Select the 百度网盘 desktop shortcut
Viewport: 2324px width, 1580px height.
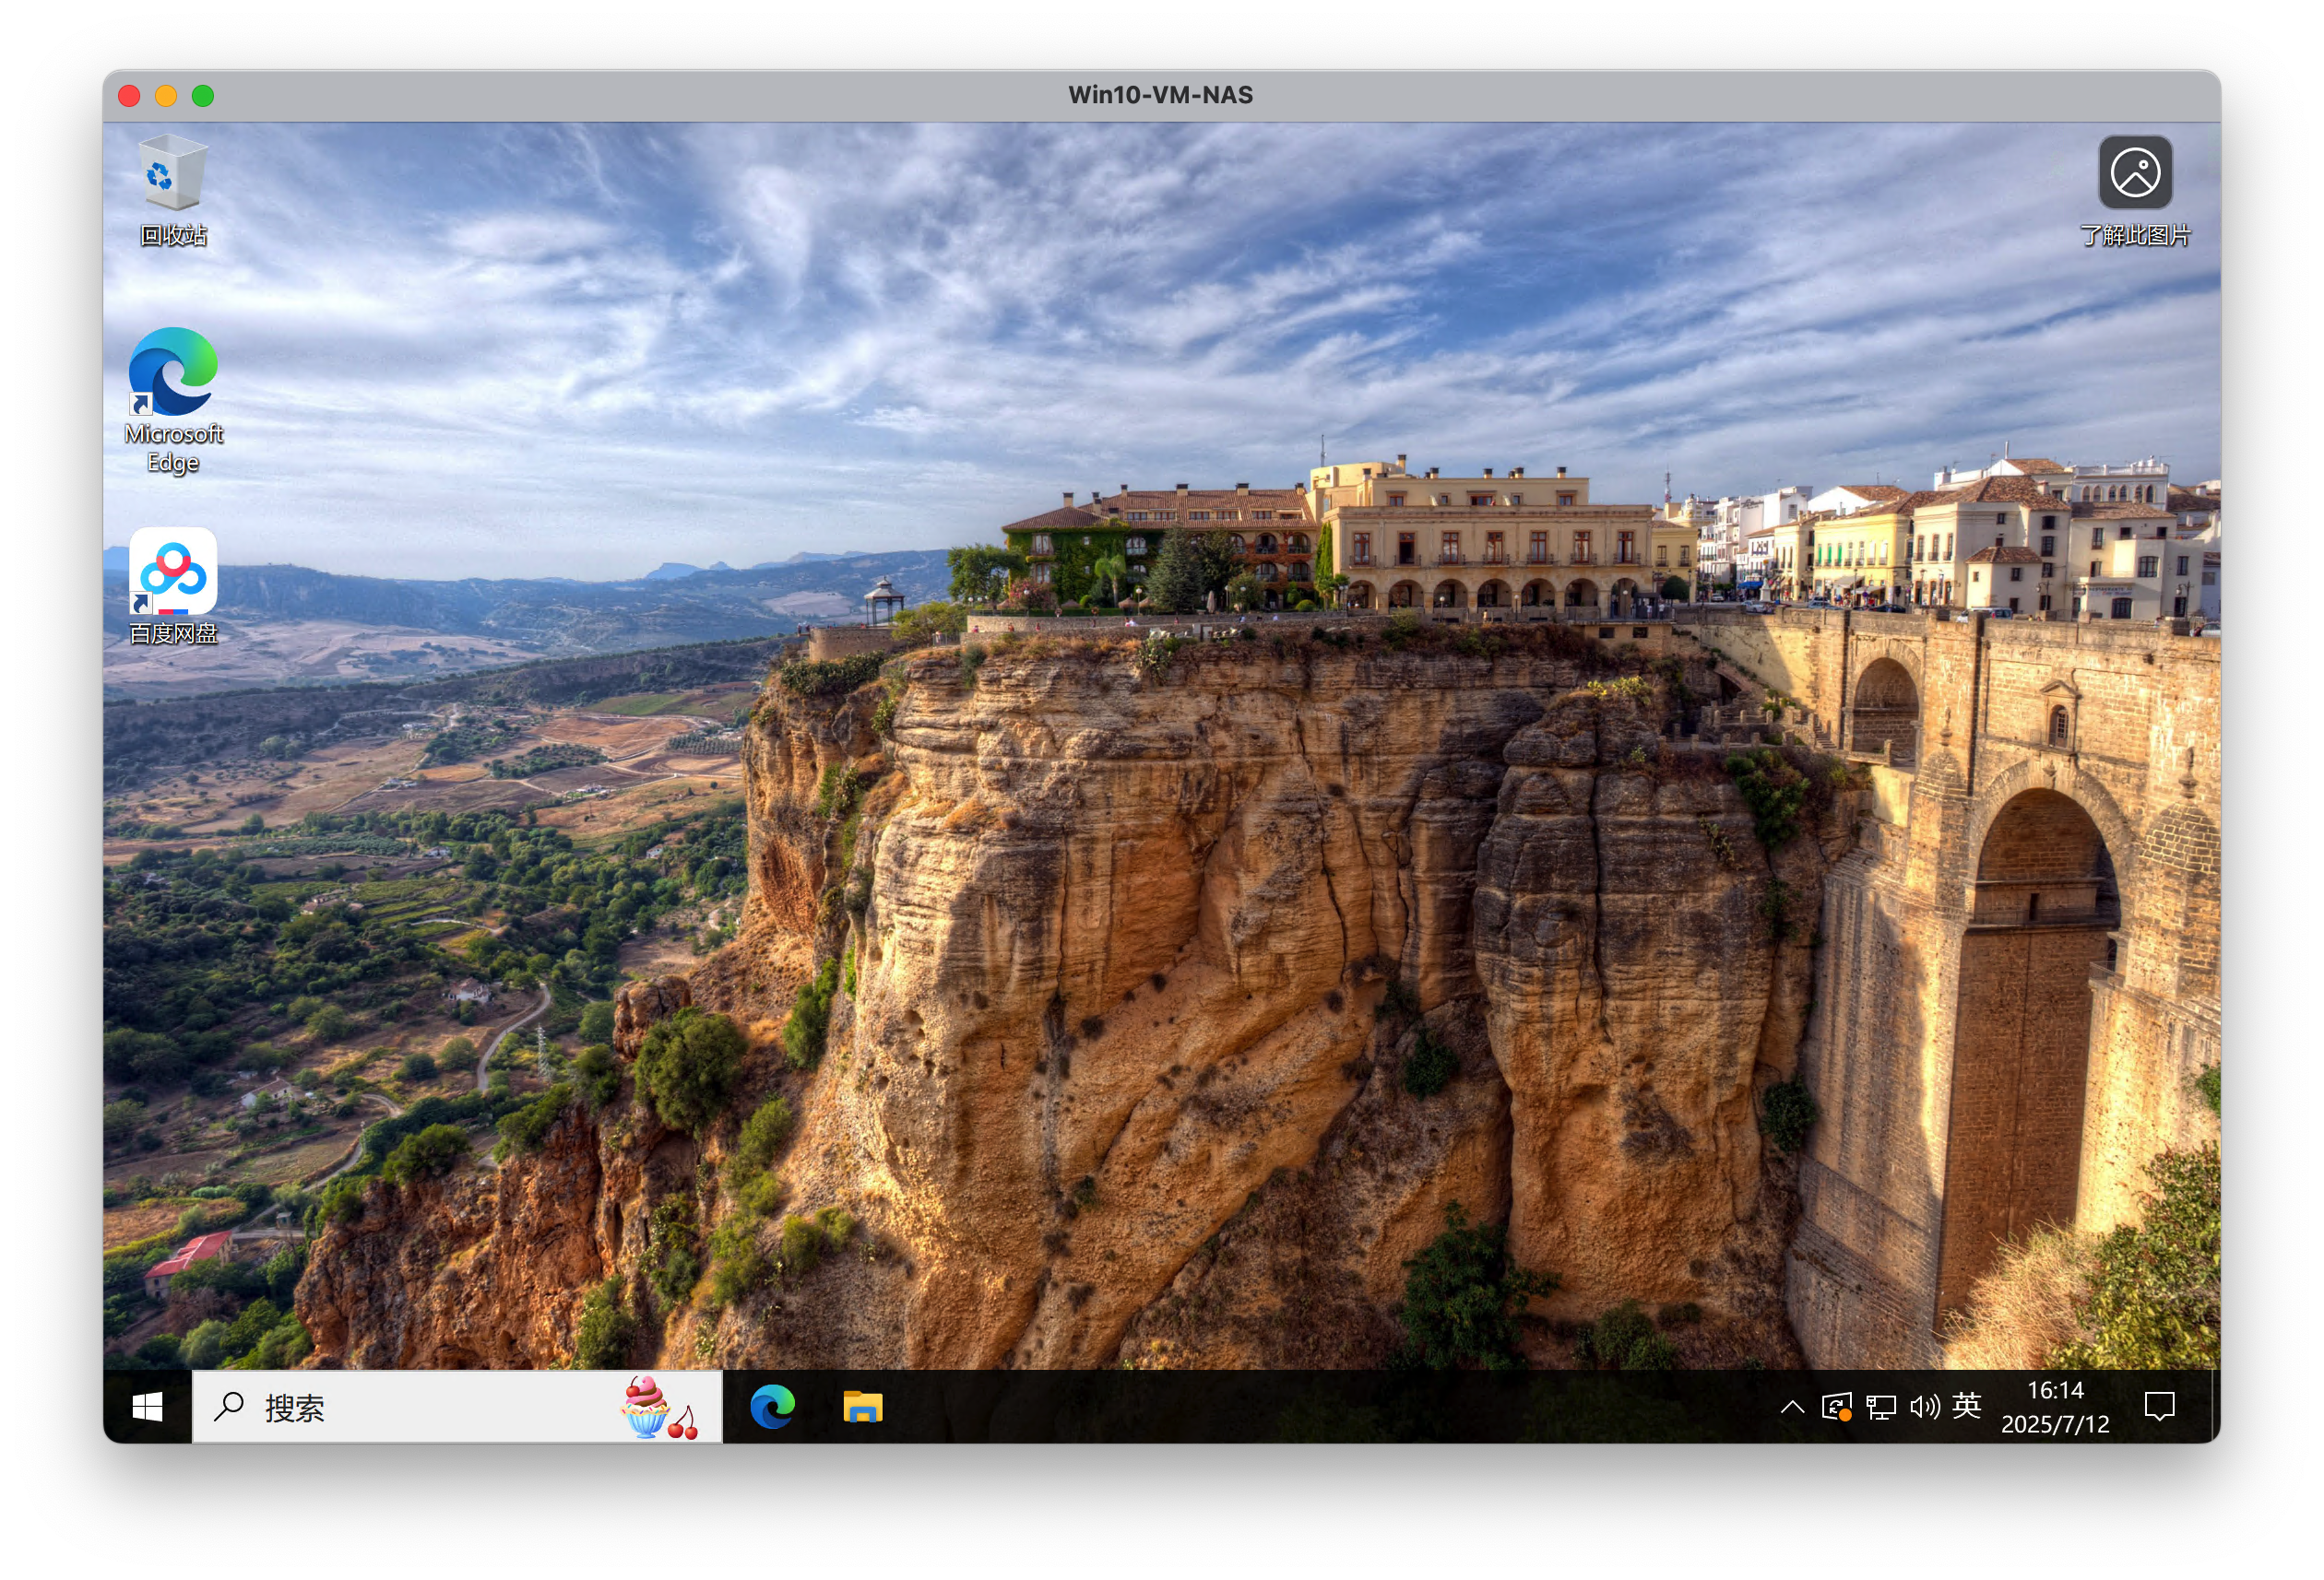[173, 572]
